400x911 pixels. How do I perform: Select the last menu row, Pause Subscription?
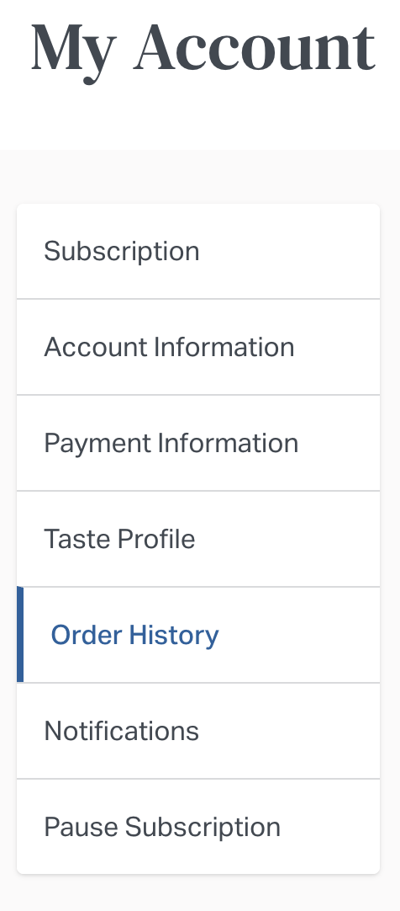(x=198, y=826)
